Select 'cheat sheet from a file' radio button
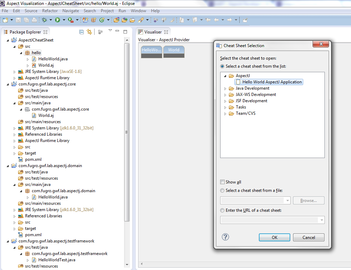This screenshot has height=270, width=351. pos(223,190)
